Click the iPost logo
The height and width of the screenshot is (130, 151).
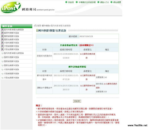click(x=11, y=7)
